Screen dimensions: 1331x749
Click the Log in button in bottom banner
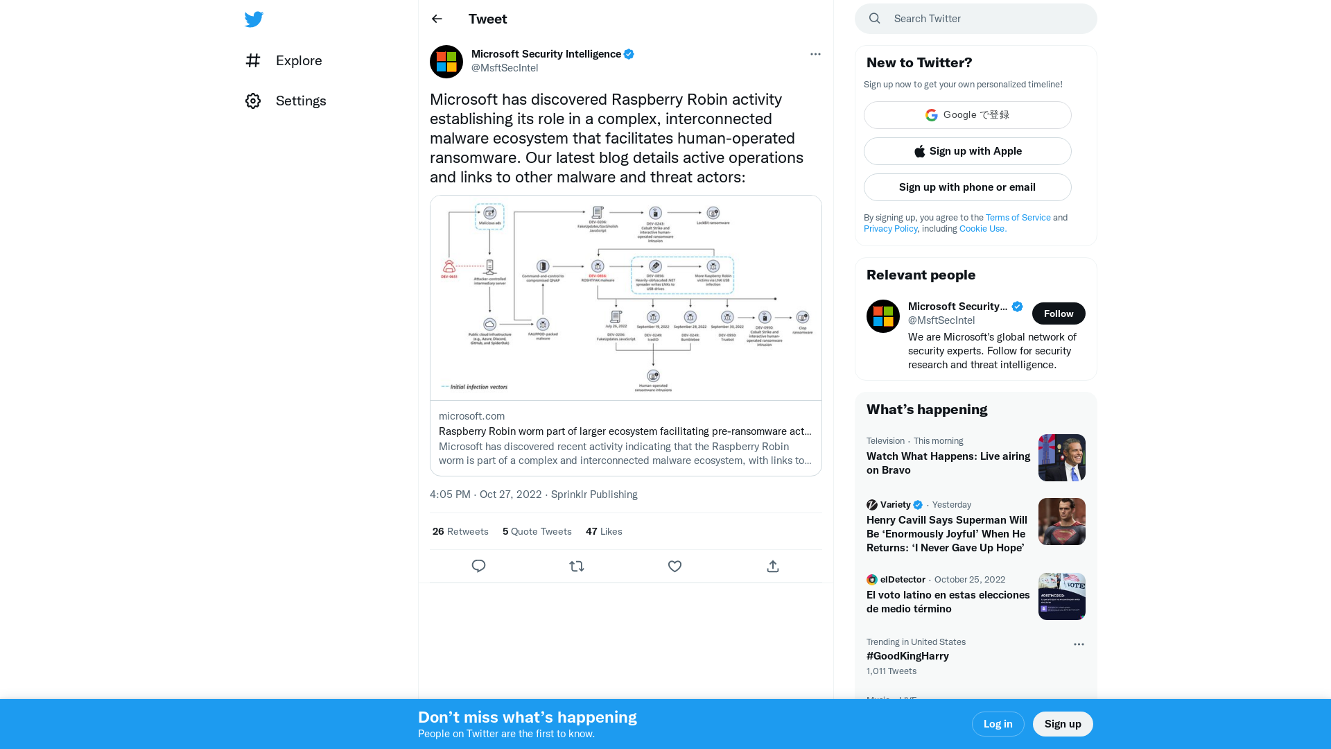click(998, 723)
